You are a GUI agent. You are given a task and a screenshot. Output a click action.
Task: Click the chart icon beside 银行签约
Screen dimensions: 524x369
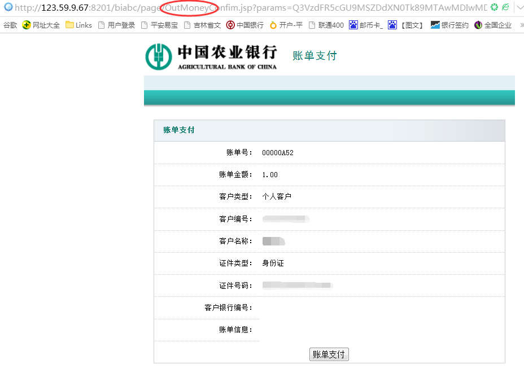click(x=435, y=25)
